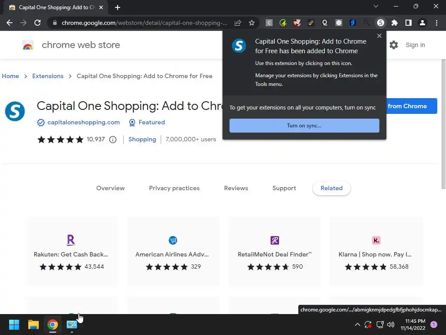Viewport: 446px width, 335px height.
Task: Switch to the Support tab
Action: coord(284,188)
